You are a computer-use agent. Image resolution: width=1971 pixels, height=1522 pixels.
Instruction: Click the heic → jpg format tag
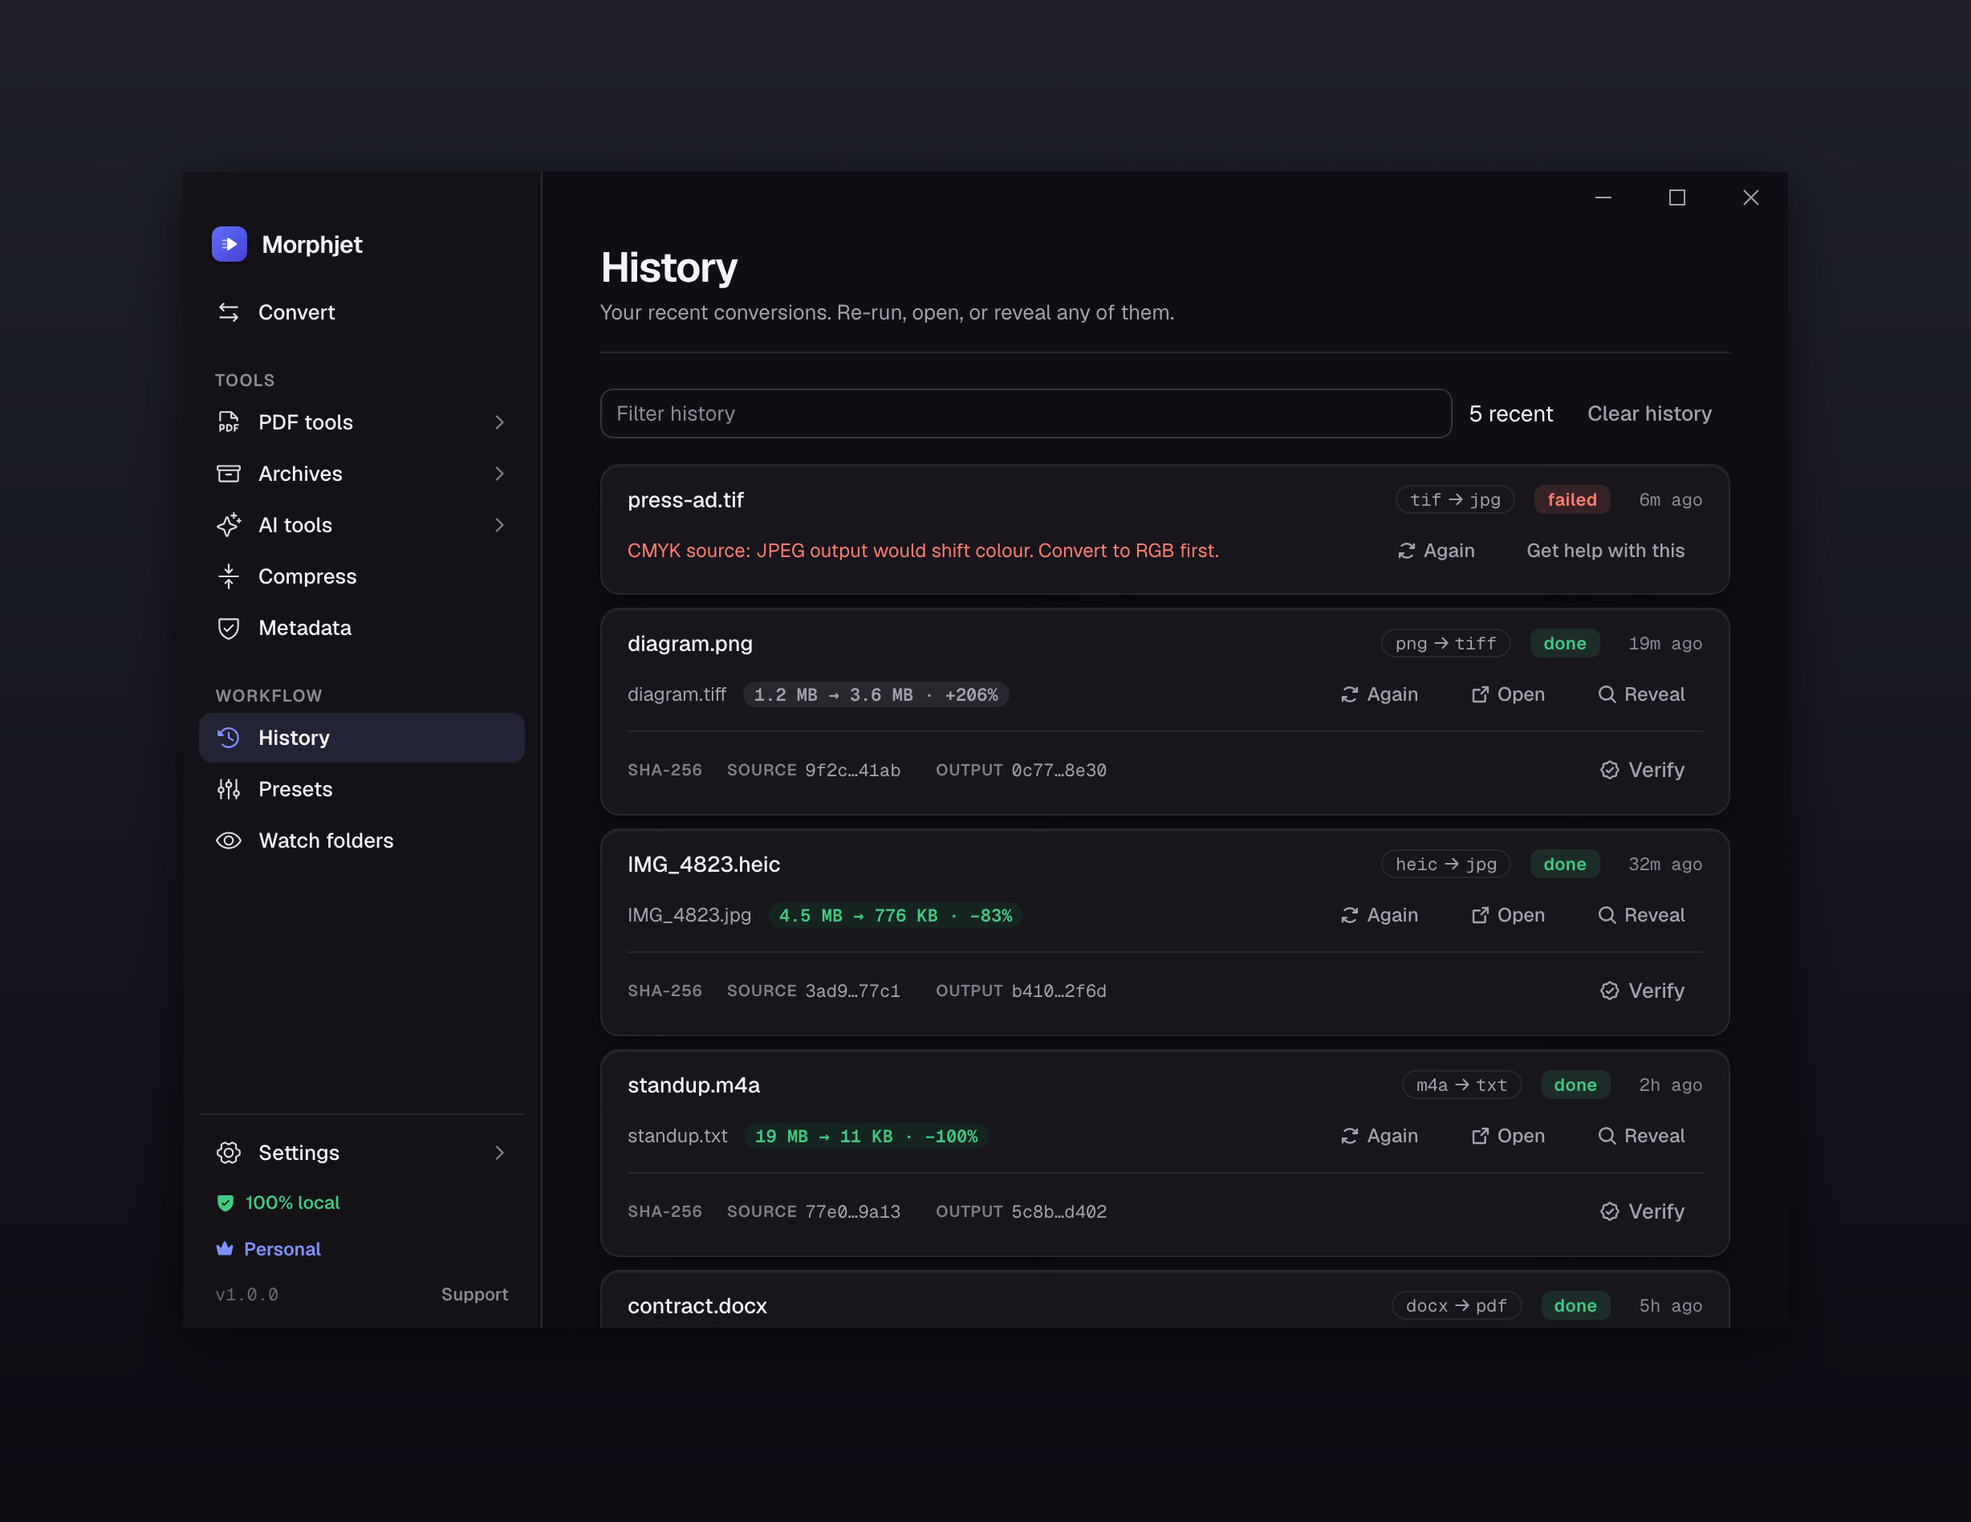pyautogui.click(x=1446, y=864)
